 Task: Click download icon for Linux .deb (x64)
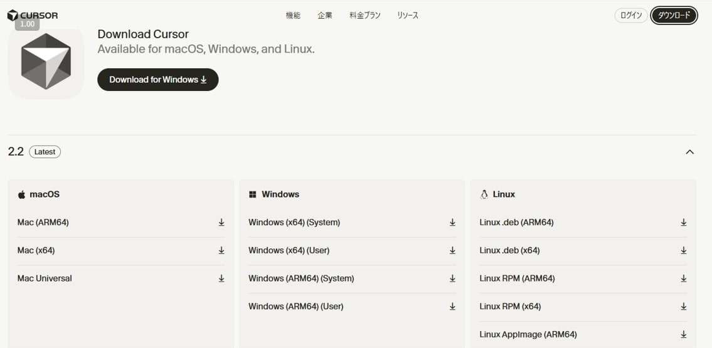683,250
